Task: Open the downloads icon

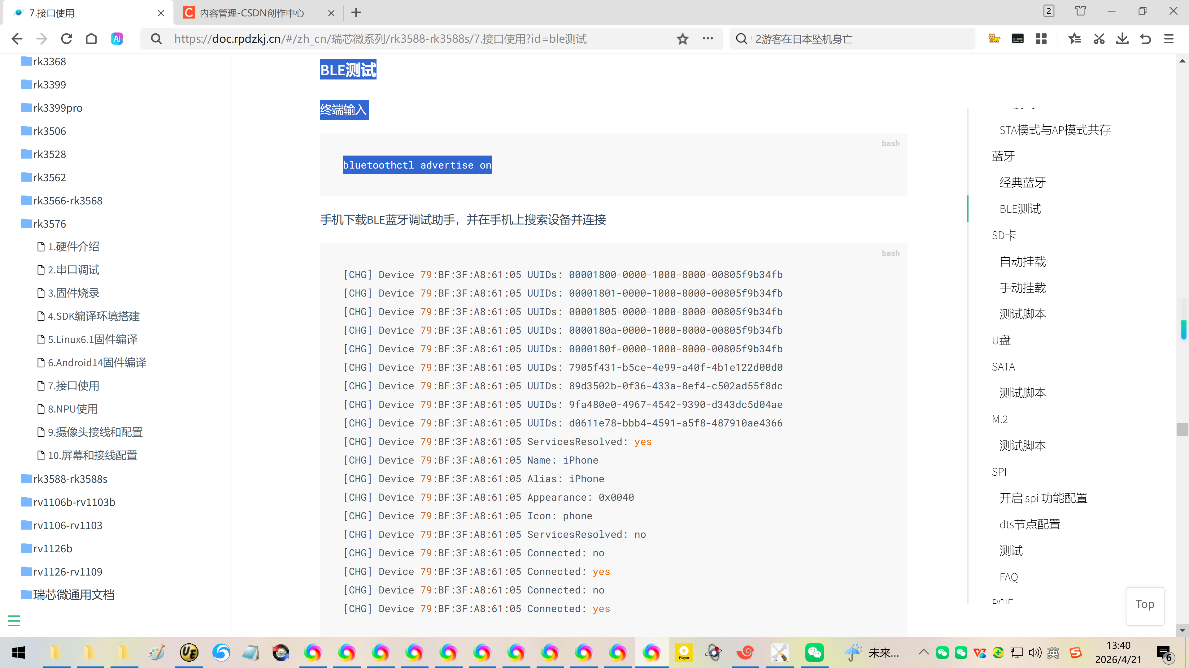Action: tap(1122, 39)
